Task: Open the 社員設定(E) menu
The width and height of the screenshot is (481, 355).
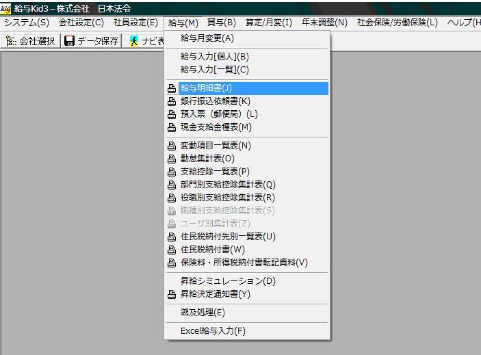Action: [135, 23]
